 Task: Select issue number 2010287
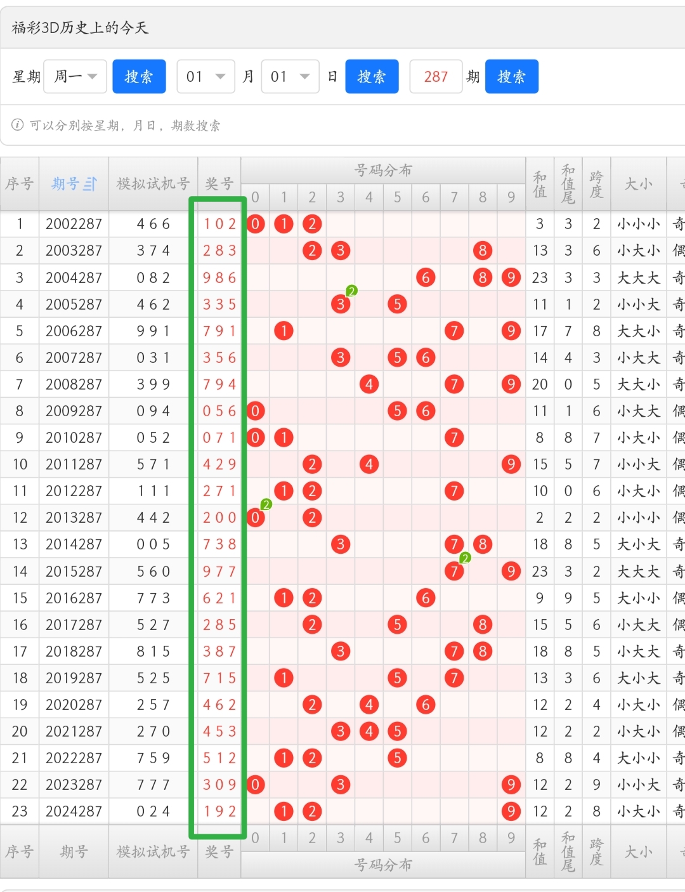pos(74,438)
